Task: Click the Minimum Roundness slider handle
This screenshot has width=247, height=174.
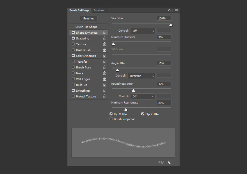Action: [126, 110]
